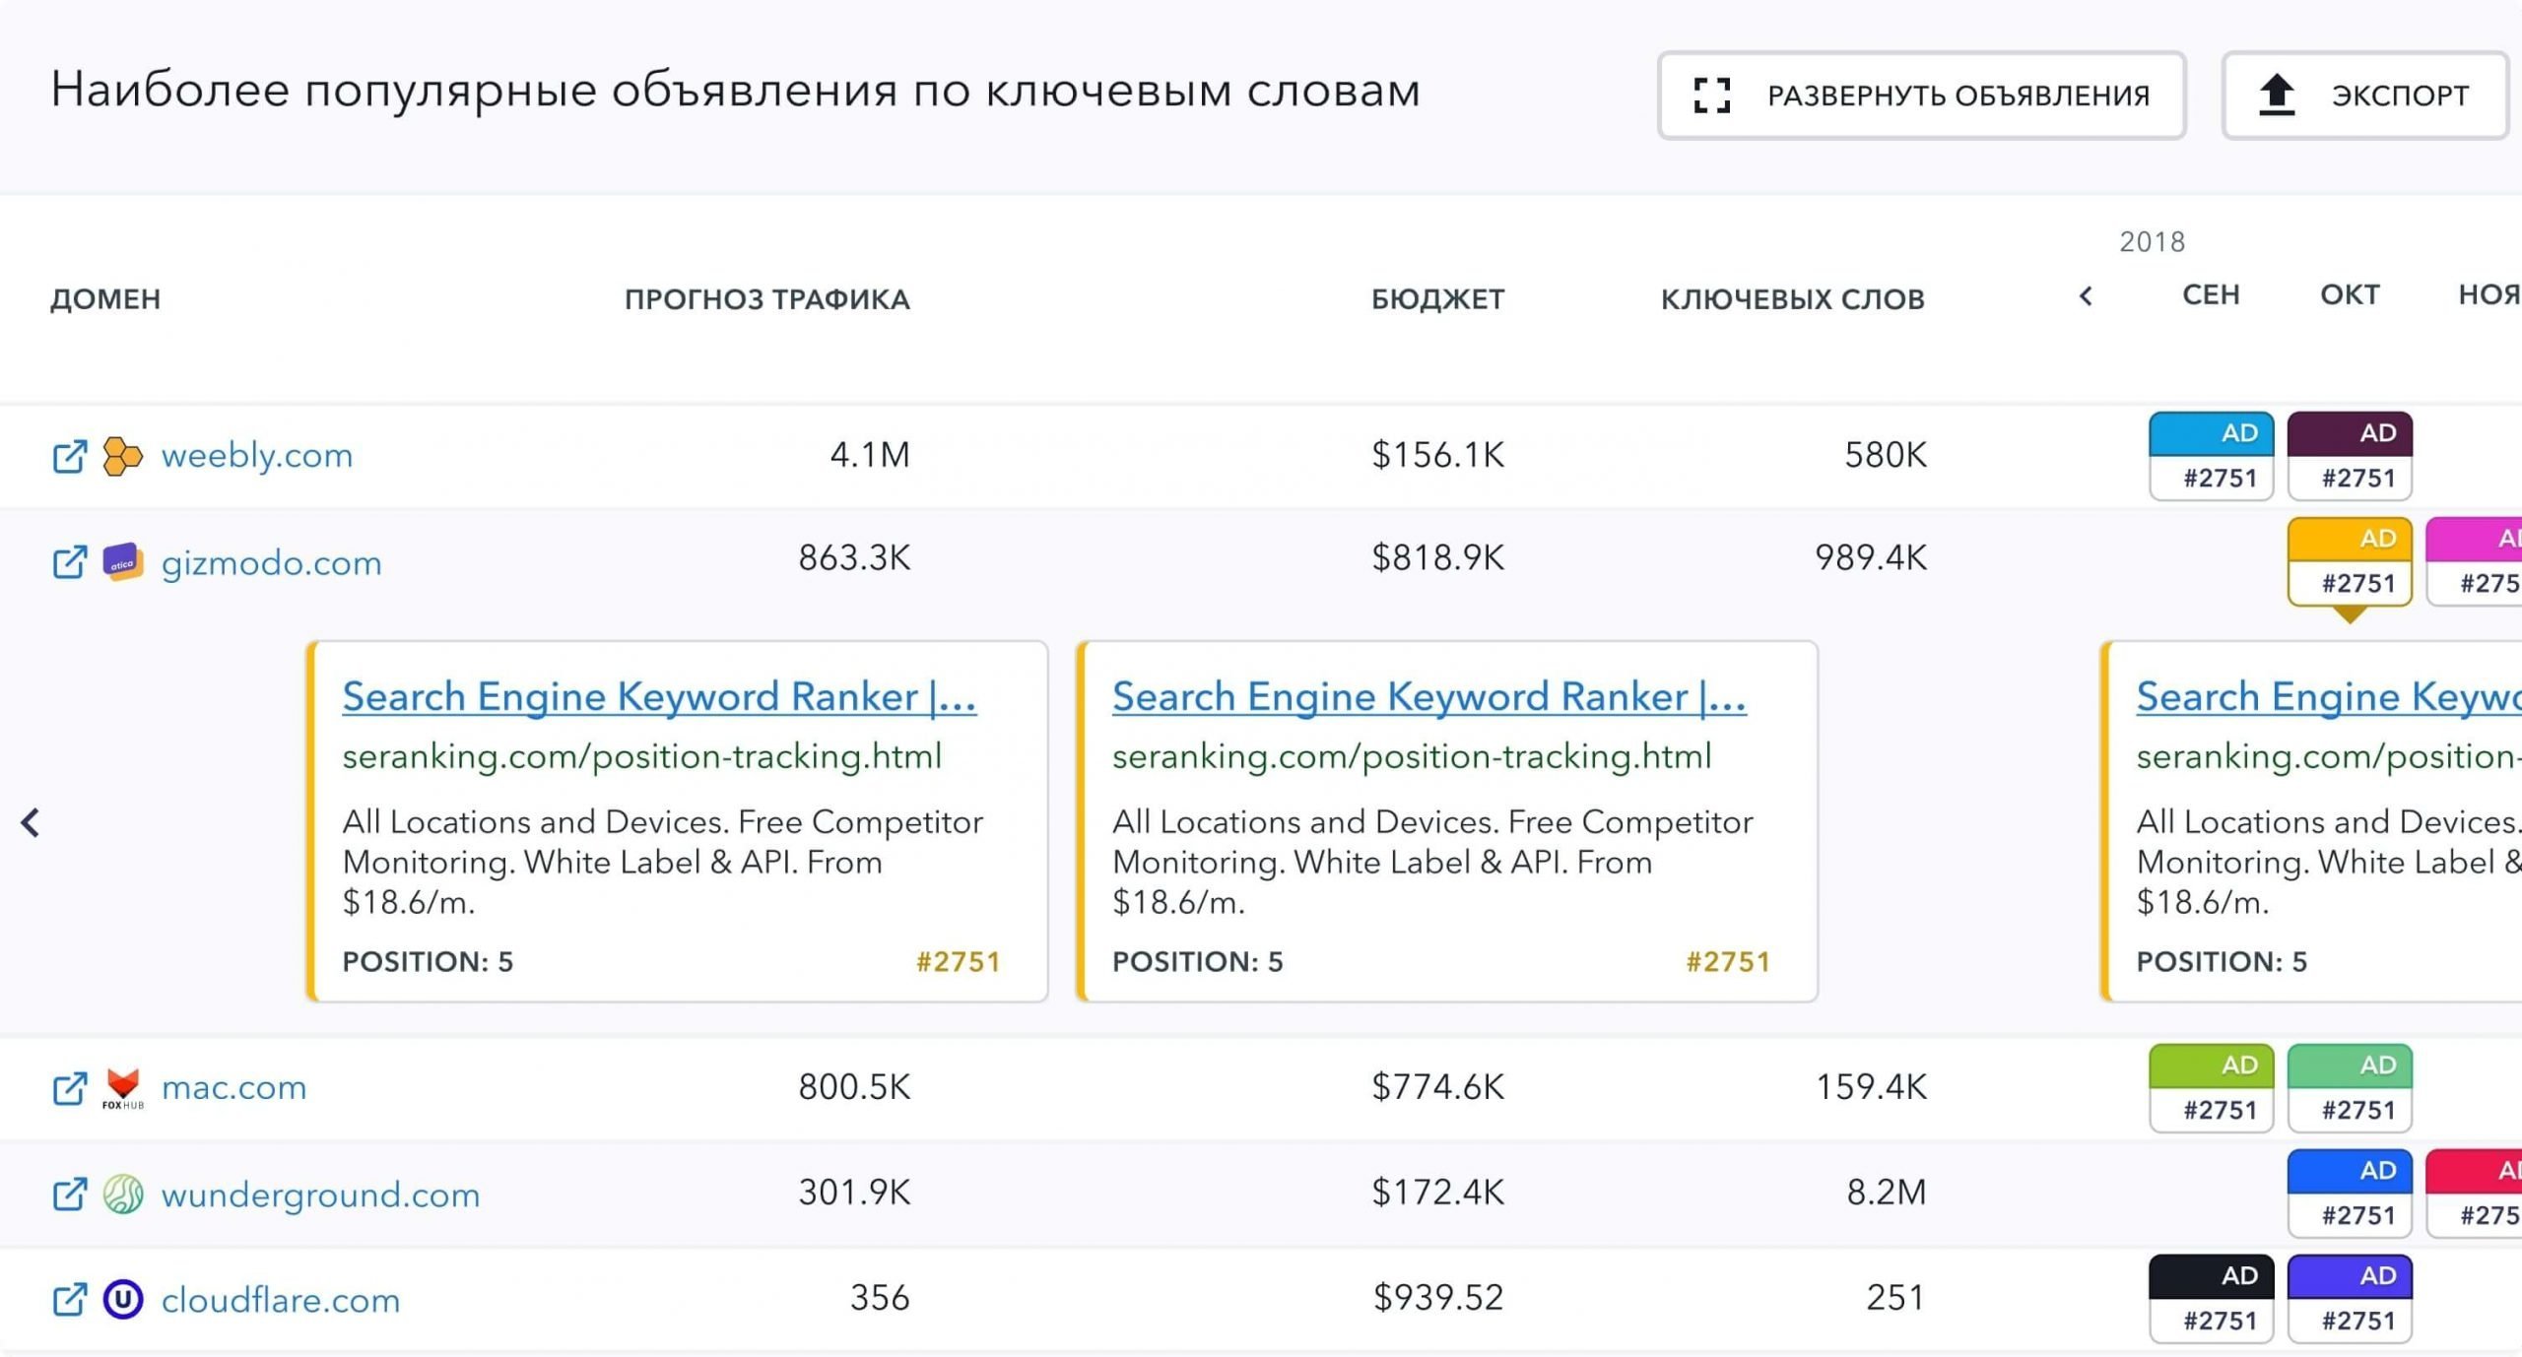Click wunderground.com keywords value 8.2M
Screen dimensions: 2522x1357
1887,1193
